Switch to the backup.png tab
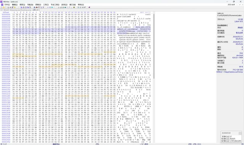The height and width of the screenshot is (145, 244). [26, 10]
